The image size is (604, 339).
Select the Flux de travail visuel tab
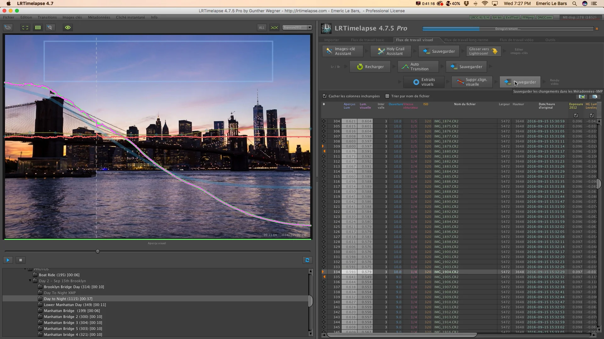click(x=414, y=40)
